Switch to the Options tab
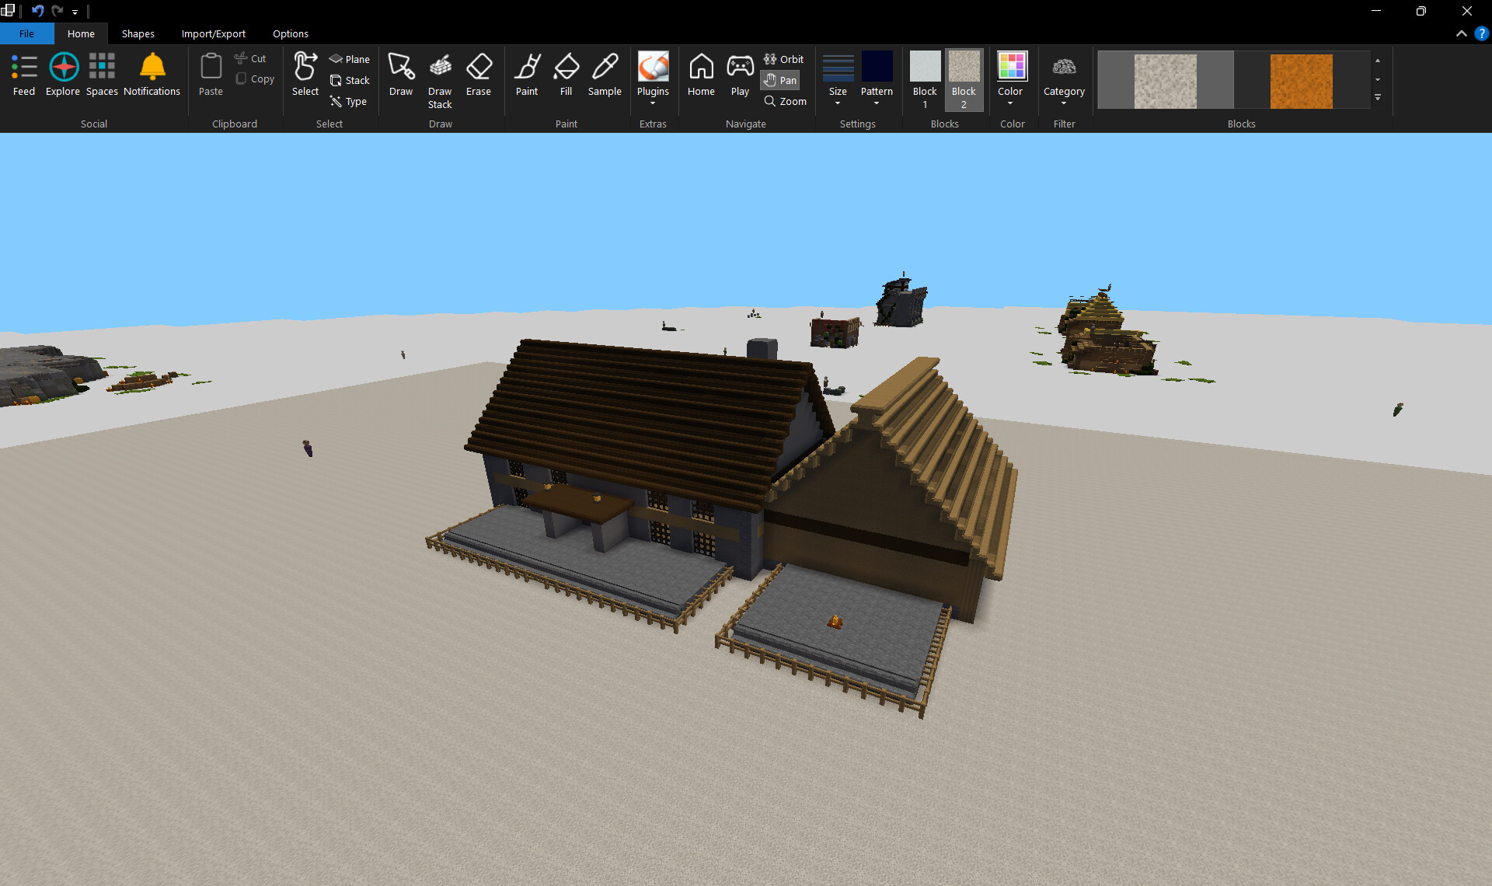Screen dimensions: 1492x886 (x=290, y=33)
